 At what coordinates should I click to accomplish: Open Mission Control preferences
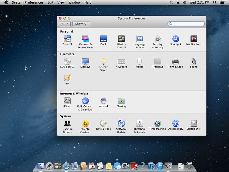coord(121,39)
